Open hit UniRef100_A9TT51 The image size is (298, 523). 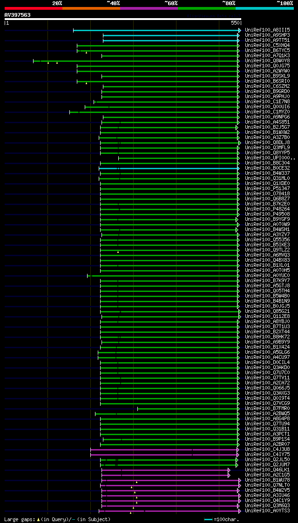coord(267,40)
